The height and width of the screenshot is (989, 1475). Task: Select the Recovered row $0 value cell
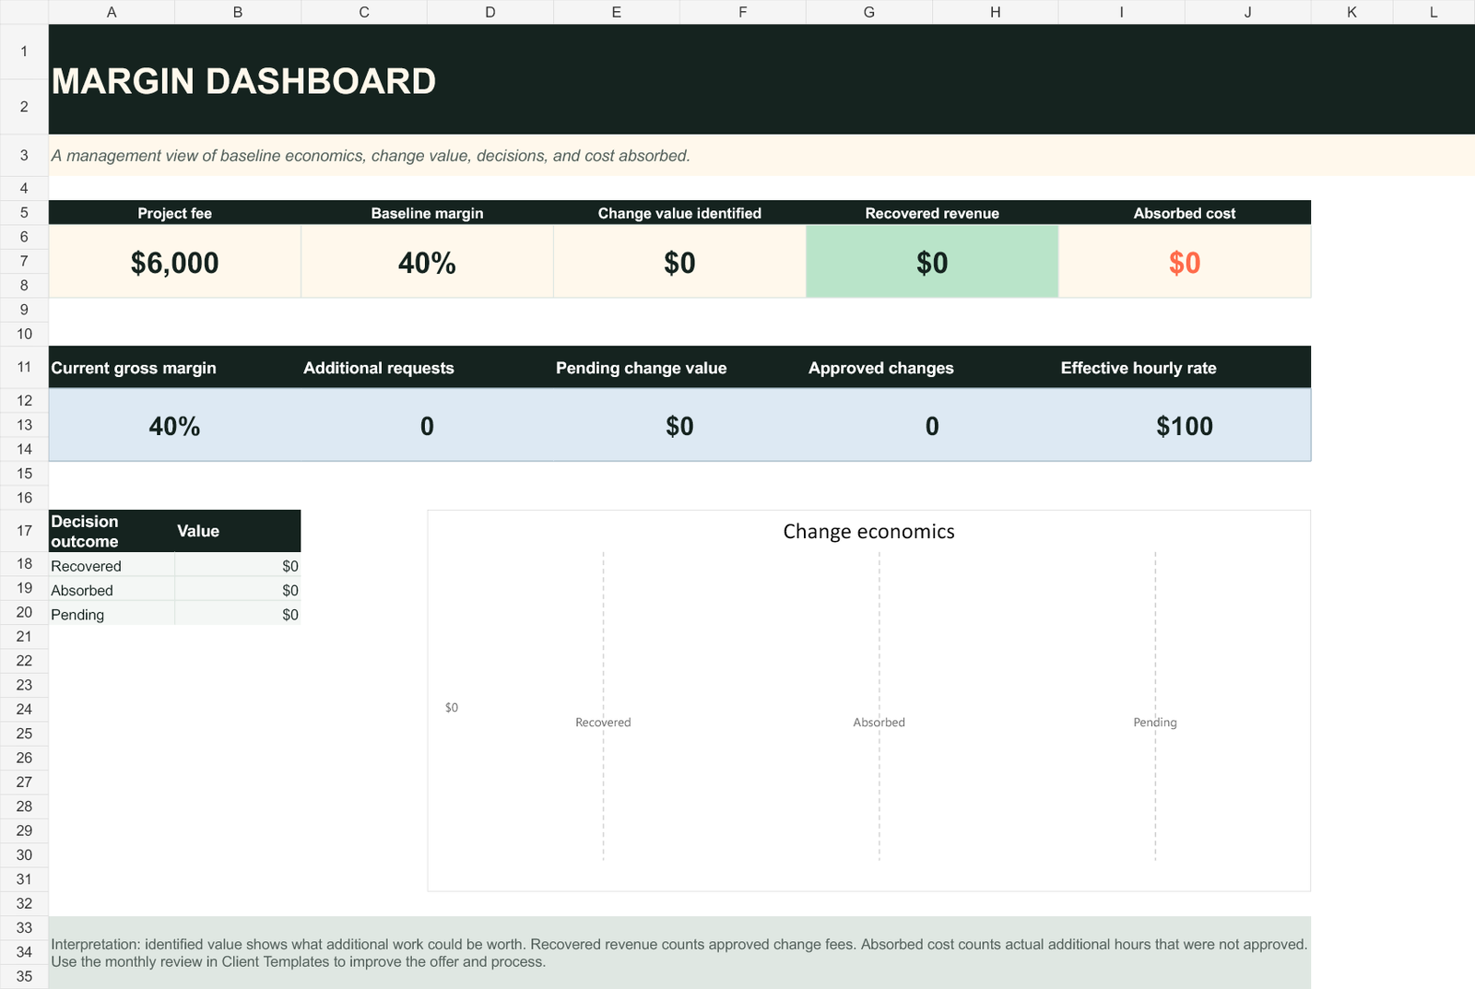(238, 566)
